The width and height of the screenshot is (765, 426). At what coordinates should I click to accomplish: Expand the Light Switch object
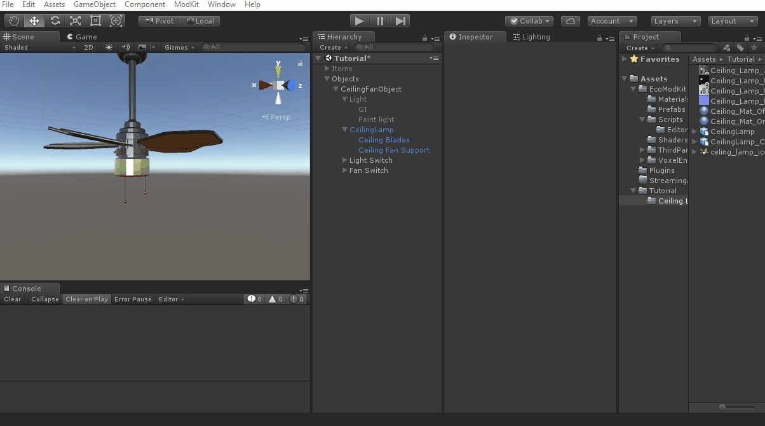coord(344,160)
